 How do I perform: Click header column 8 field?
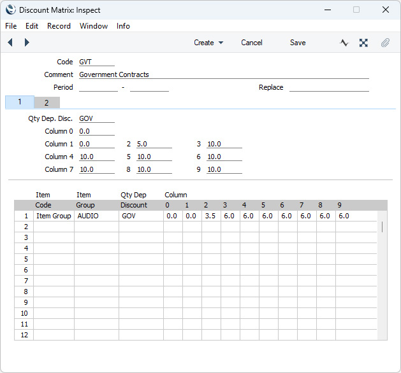[x=154, y=170]
